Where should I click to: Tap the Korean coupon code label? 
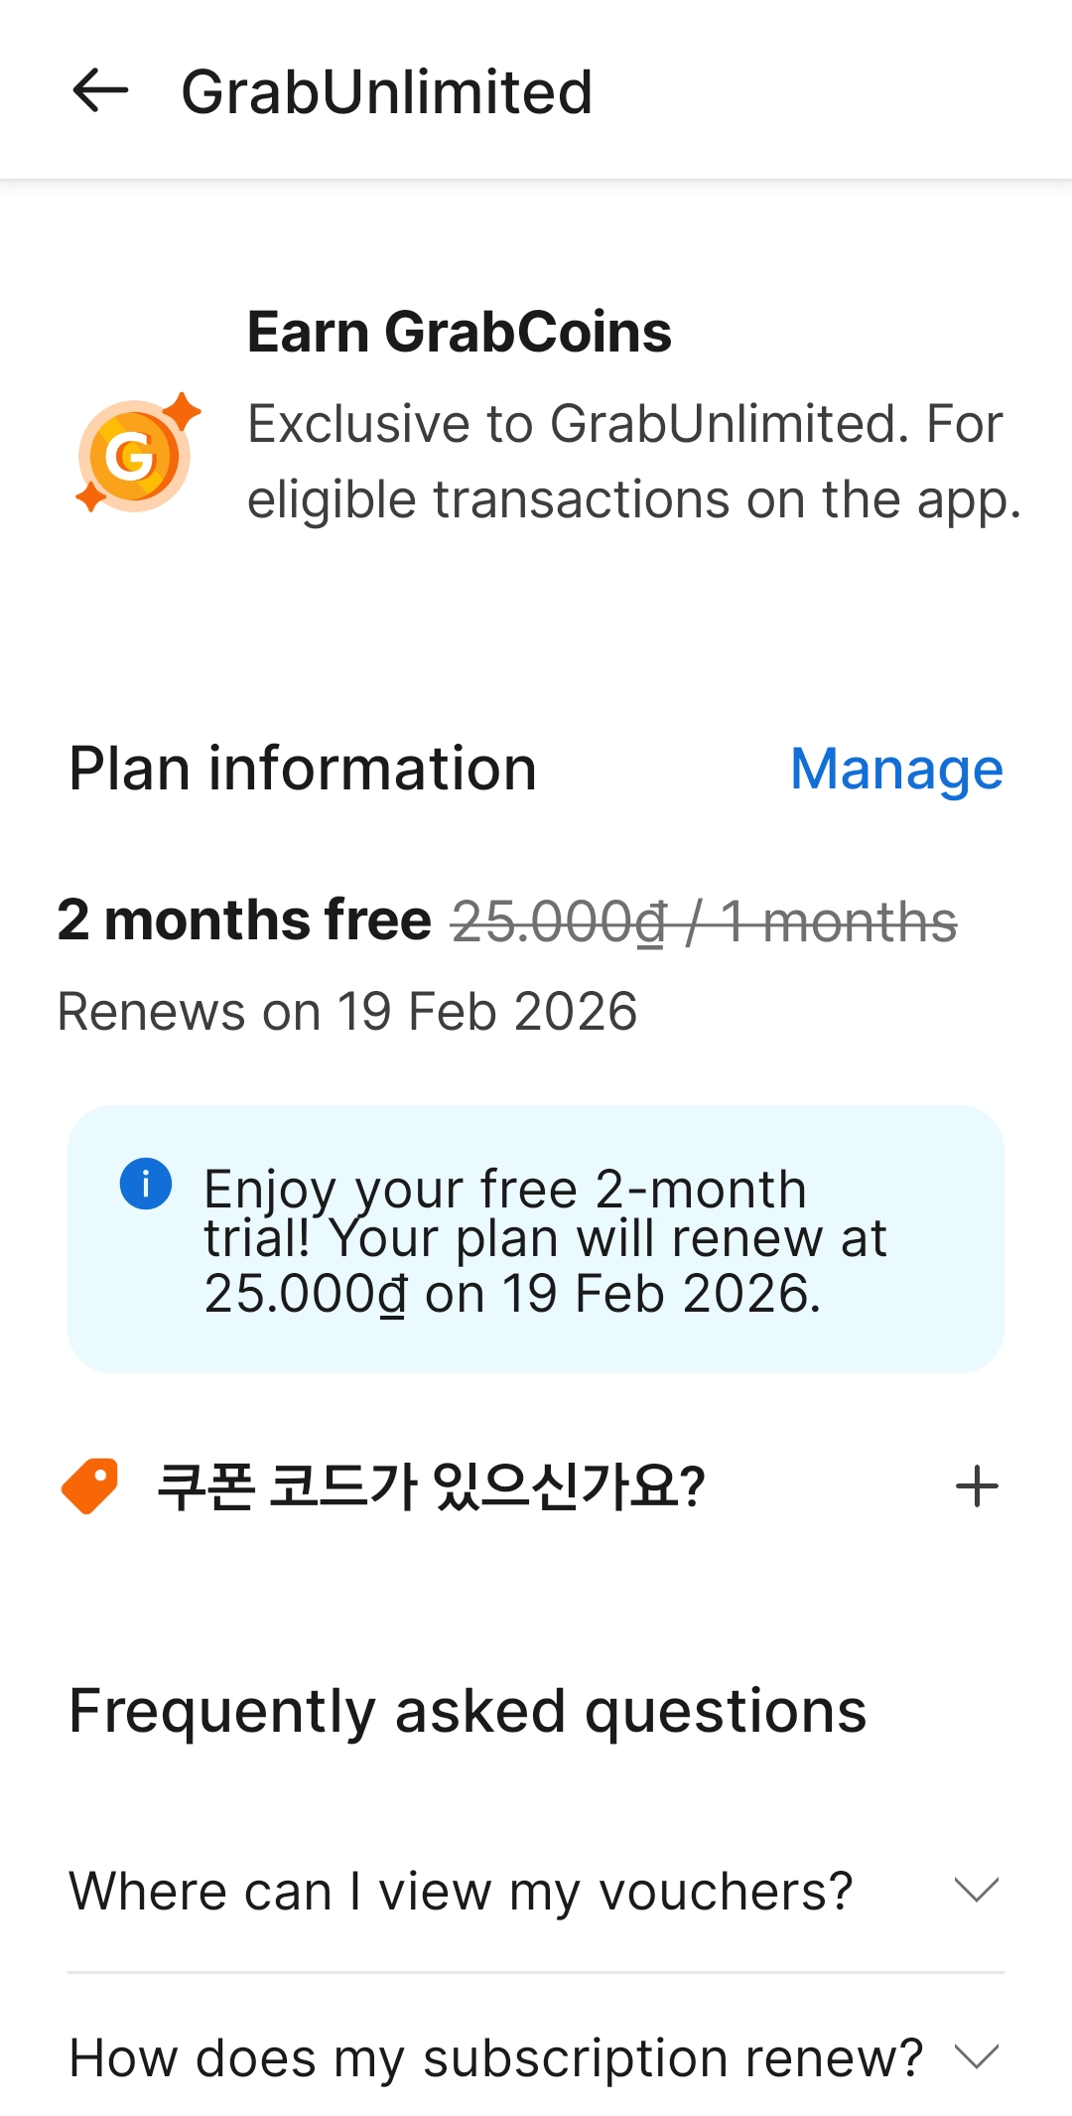(x=431, y=1486)
